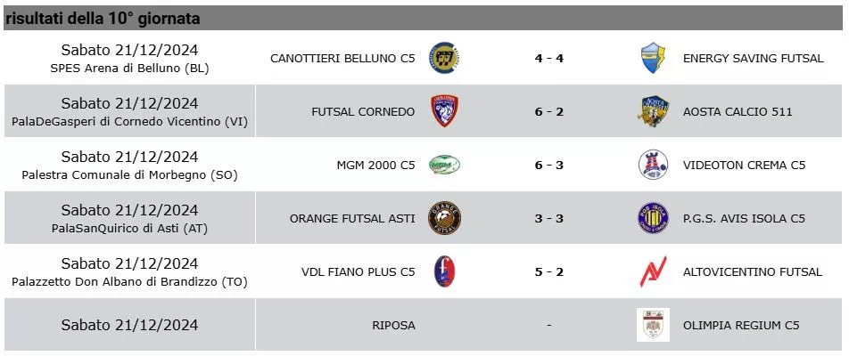This screenshot has width=849, height=356.
Task: Open the 5 - 2 VDL Fiano score
Action: pyautogui.click(x=548, y=271)
